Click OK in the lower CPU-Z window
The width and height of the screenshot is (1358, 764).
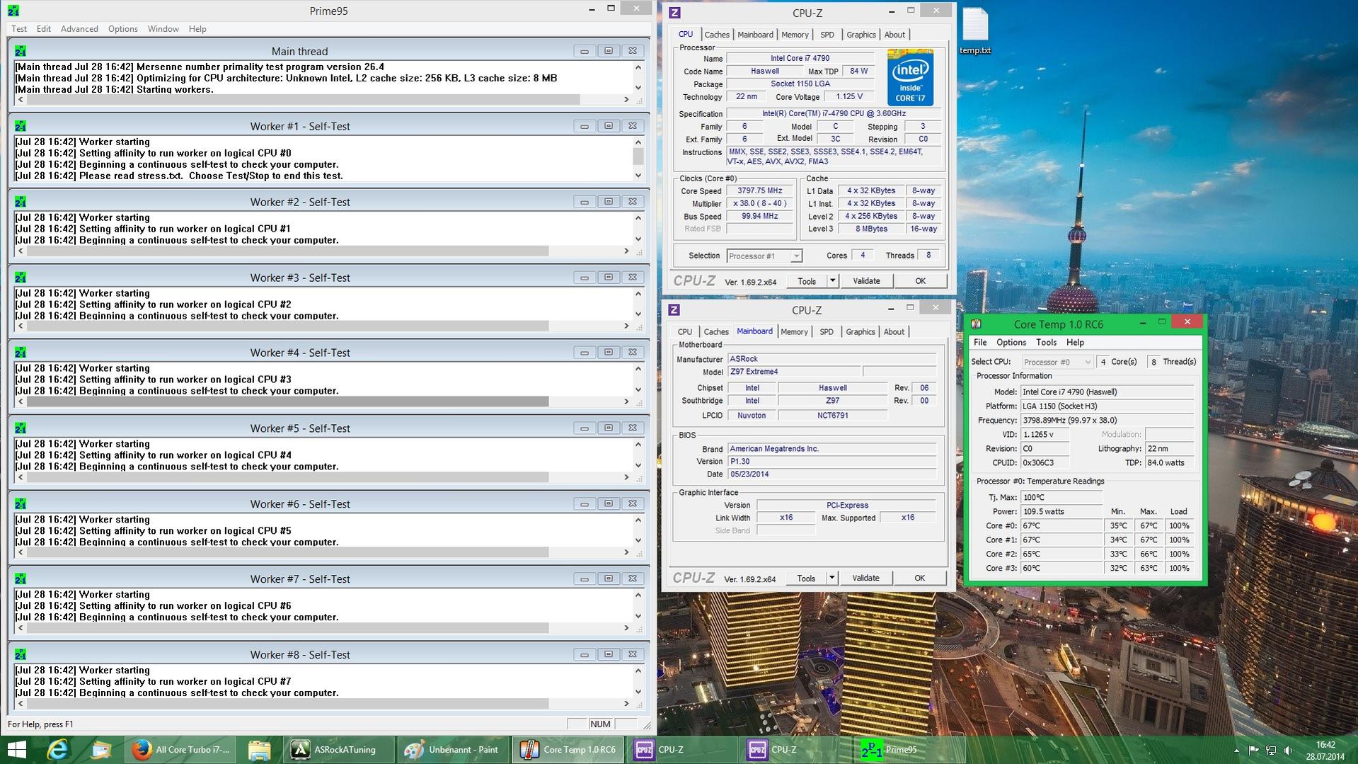pos(919,578)
